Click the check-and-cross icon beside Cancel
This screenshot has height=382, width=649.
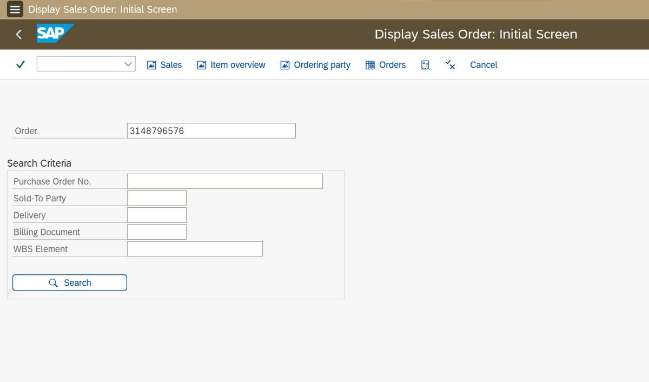click(x=450, y=65)
